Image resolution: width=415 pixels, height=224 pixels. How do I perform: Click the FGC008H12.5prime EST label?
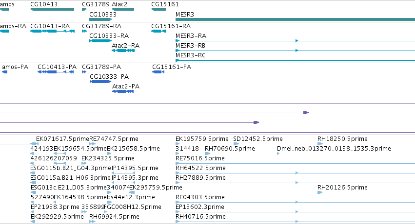pyautogui.click(x=133, y=207)
